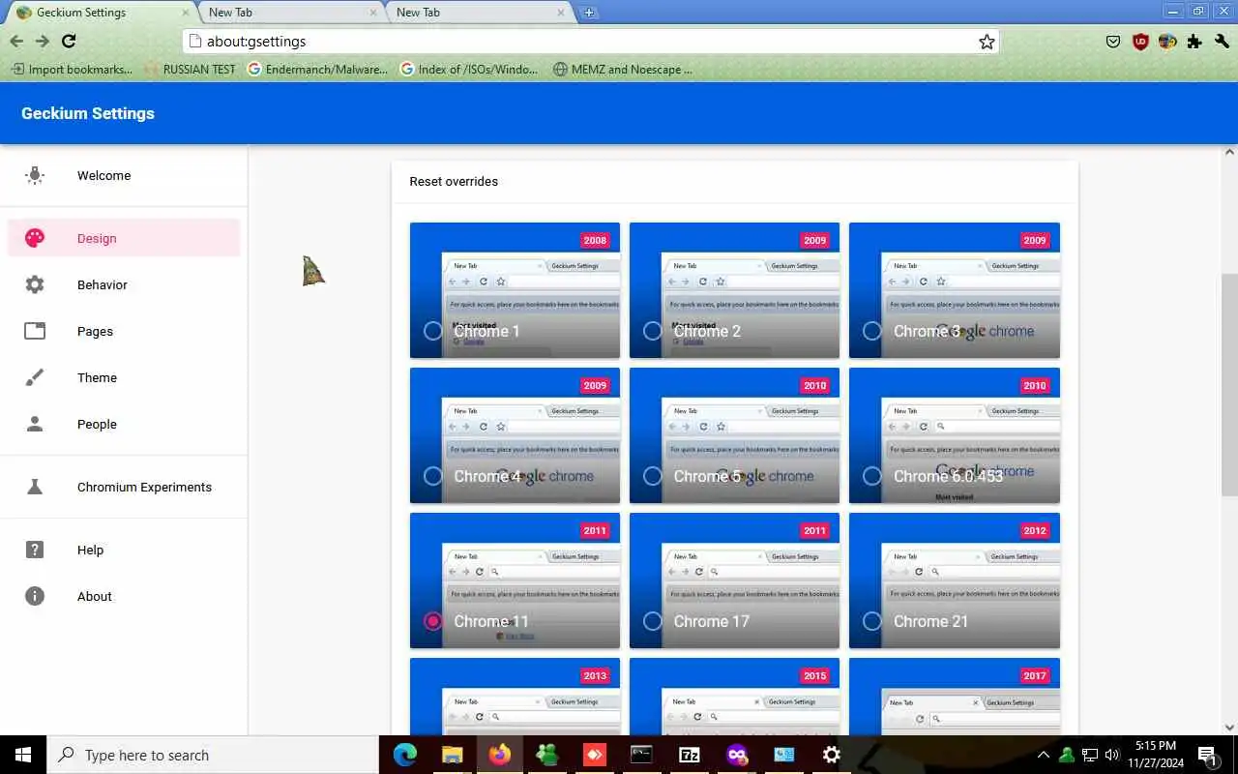Click Reset overrides
The image size is (1238, 774).
454,181
